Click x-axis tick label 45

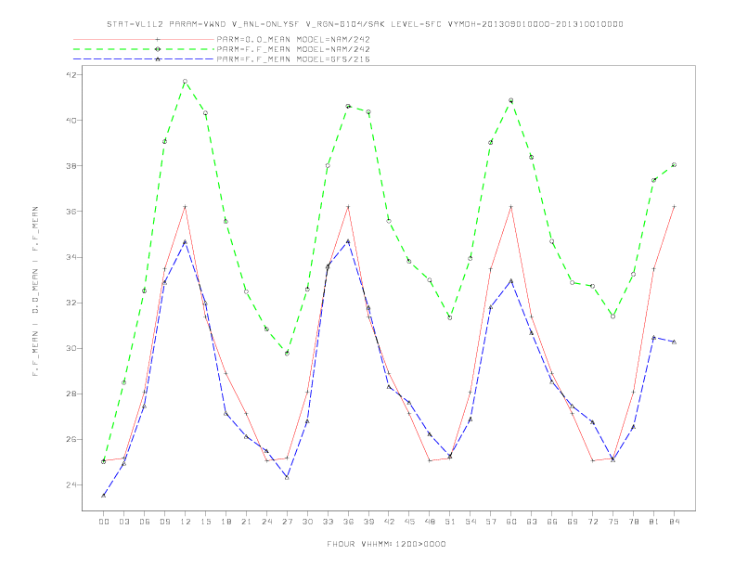[409, 522]
